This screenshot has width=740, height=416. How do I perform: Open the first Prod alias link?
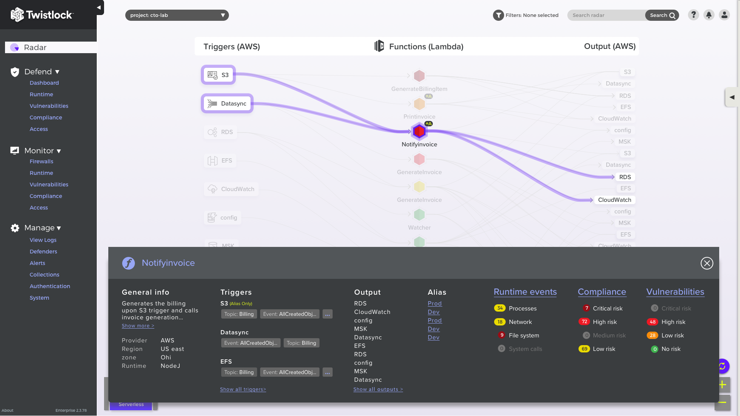click(435, 304)
